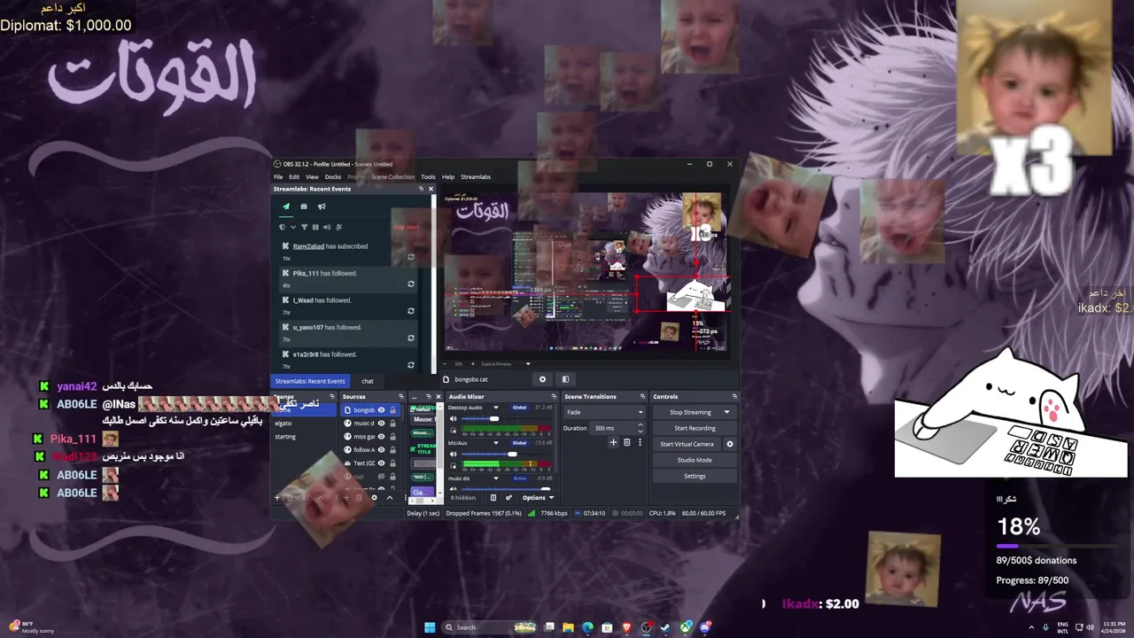
Task: Click Start Virtual Camera button
Action: [687, 444]
